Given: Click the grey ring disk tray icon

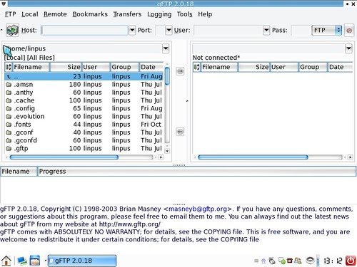Looking at the screenshot, I should tap(310, 261).
